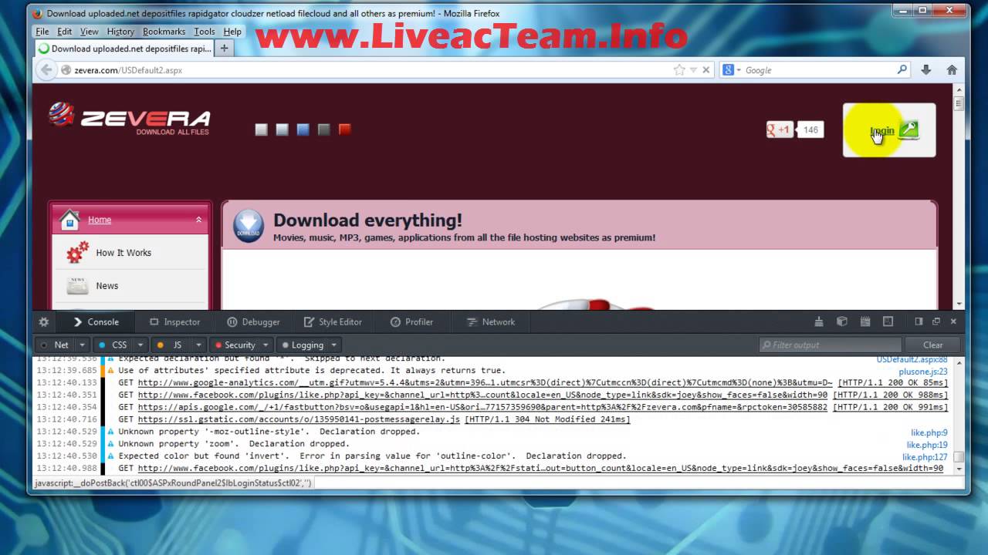Toggle the Net log filter
988x555 pixels.
(55, 345)
